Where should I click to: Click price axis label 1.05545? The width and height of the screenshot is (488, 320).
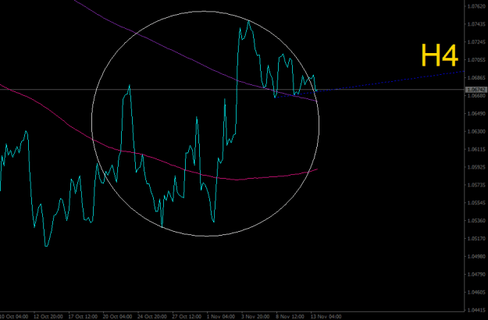click(x=477, y=203)
